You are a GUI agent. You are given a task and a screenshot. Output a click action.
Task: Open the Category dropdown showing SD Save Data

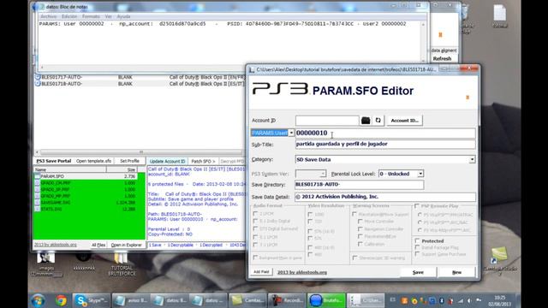(x=472, y=160)
